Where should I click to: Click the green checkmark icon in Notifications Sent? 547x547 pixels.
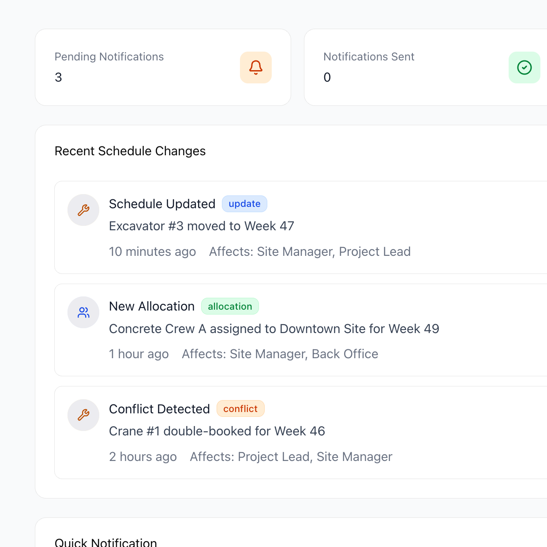(x=525, y=67)
